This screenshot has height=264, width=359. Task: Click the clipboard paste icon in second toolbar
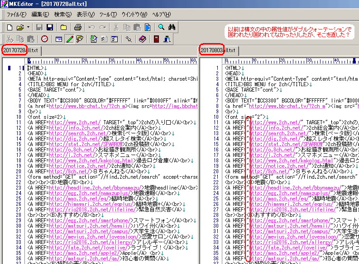(30, 39)
